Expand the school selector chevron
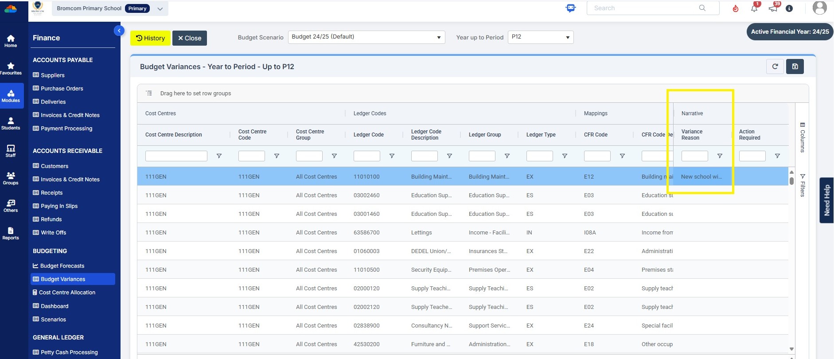 pyautogui.click(x=160, y=9)
